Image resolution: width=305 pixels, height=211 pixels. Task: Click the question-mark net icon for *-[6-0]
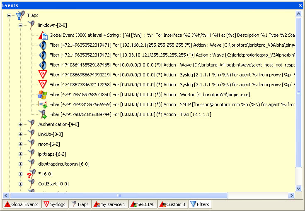[31, 174]
